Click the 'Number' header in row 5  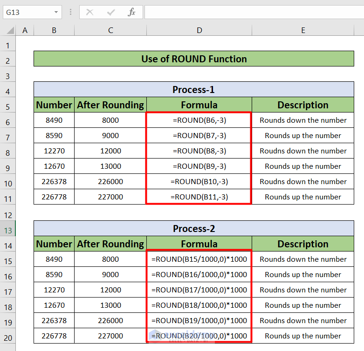coord(54,105)
